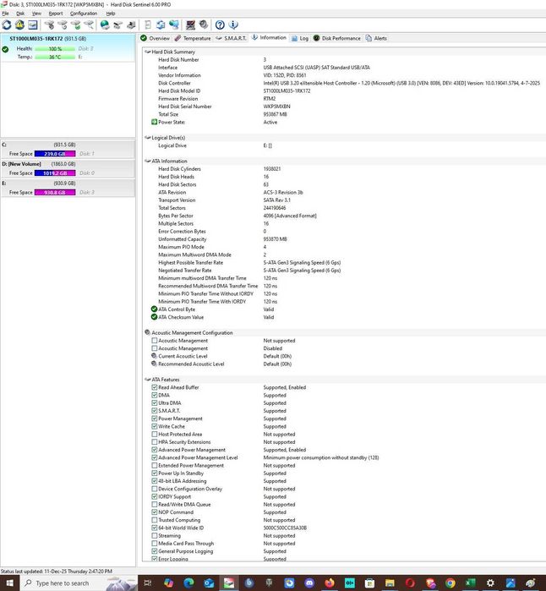Collapse the ATA Features section
The width and height of the screenshot is (546, 591).
[148, 380]
